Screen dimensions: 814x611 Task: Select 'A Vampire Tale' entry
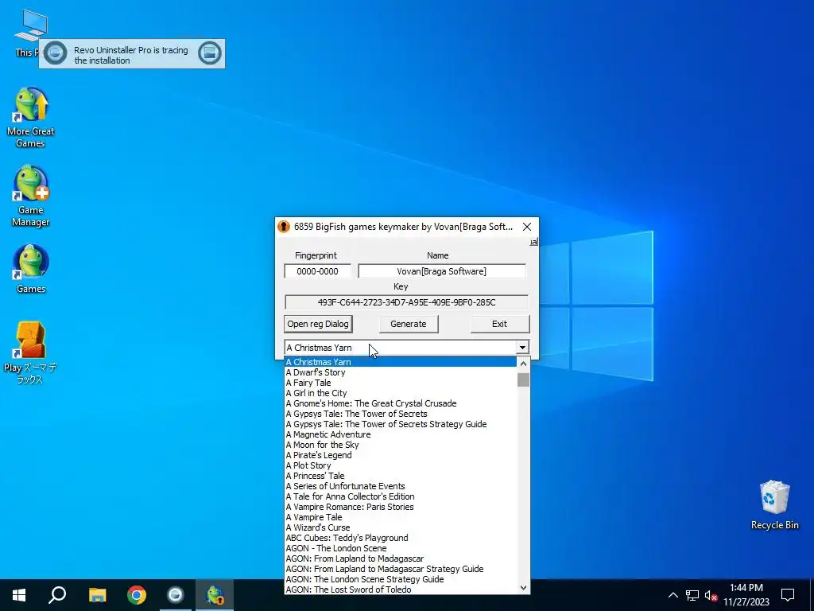(x=401, y=517)
